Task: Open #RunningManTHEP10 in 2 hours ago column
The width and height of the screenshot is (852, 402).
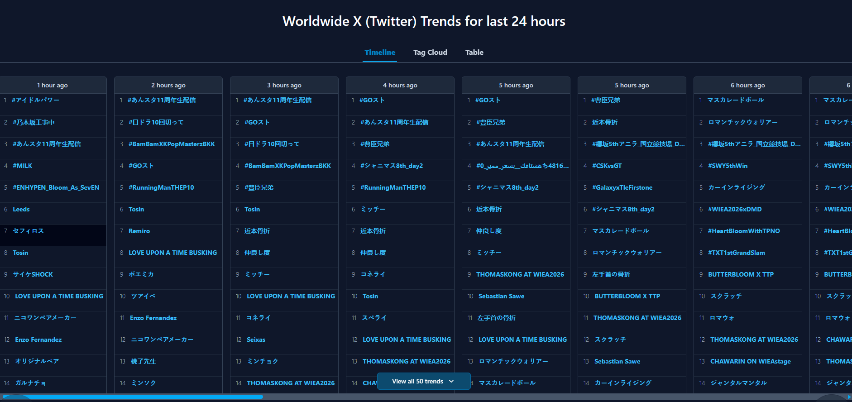Action: [x=161, y=187]
